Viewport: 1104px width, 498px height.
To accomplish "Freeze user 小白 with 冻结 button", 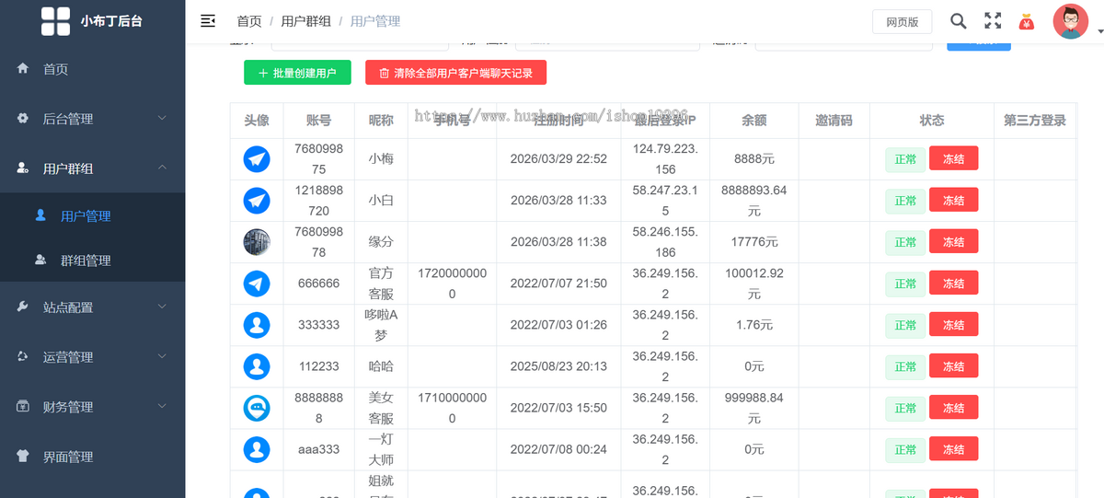I will [953, 201].
